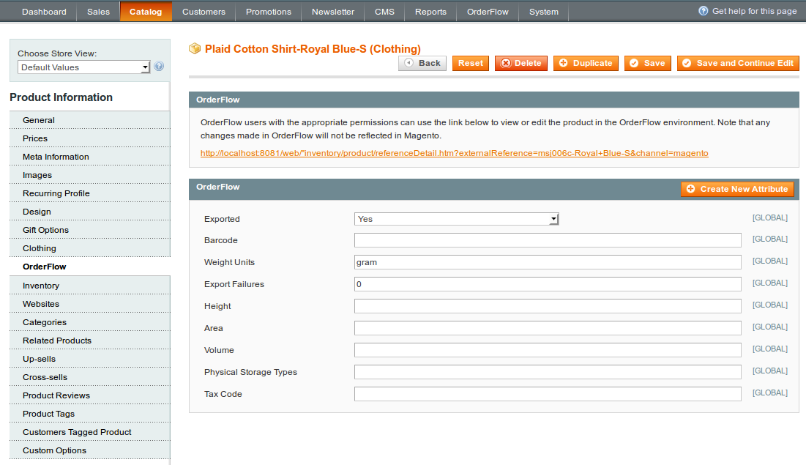Image resolution: width=806 pixels, height=465 pixels.
Task: Open the Choose Store View selector
Action: coord(83,67)
